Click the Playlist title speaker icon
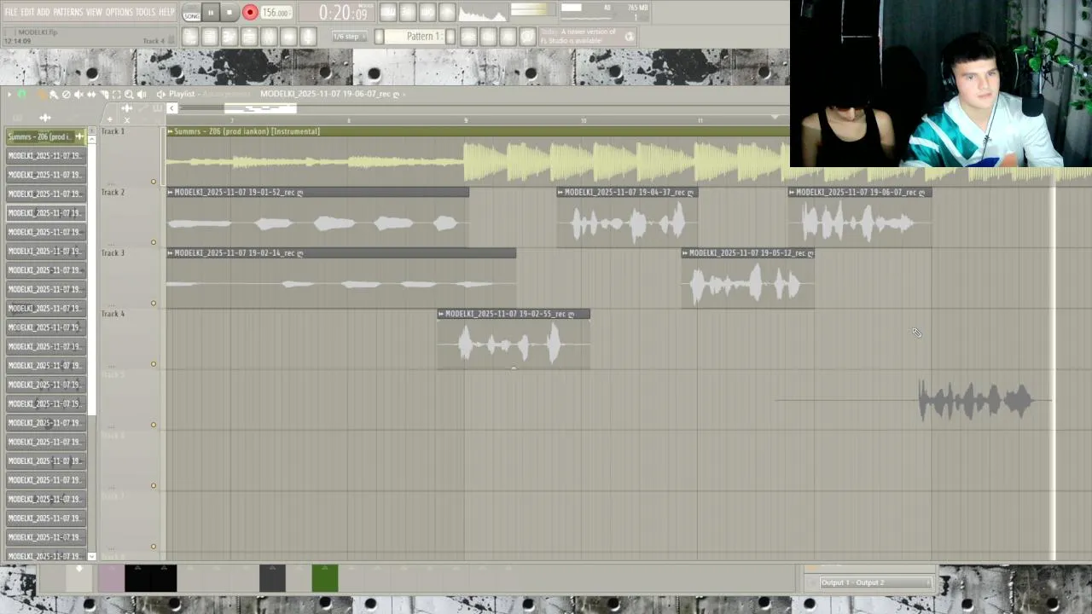The image size is (1092, 614). [x=161, y=94]
